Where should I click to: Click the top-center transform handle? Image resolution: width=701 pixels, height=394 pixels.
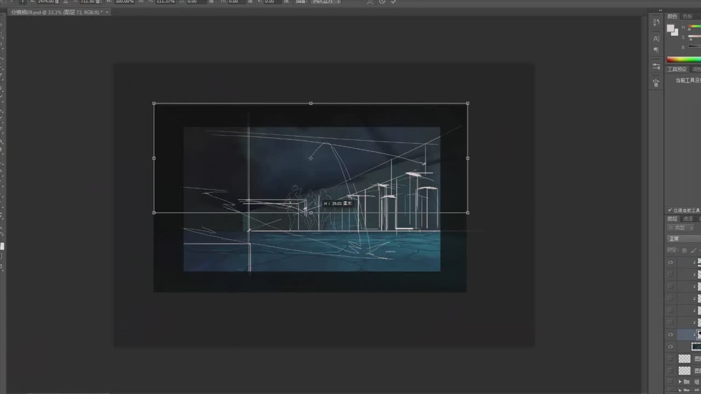(x=311, y=103)
